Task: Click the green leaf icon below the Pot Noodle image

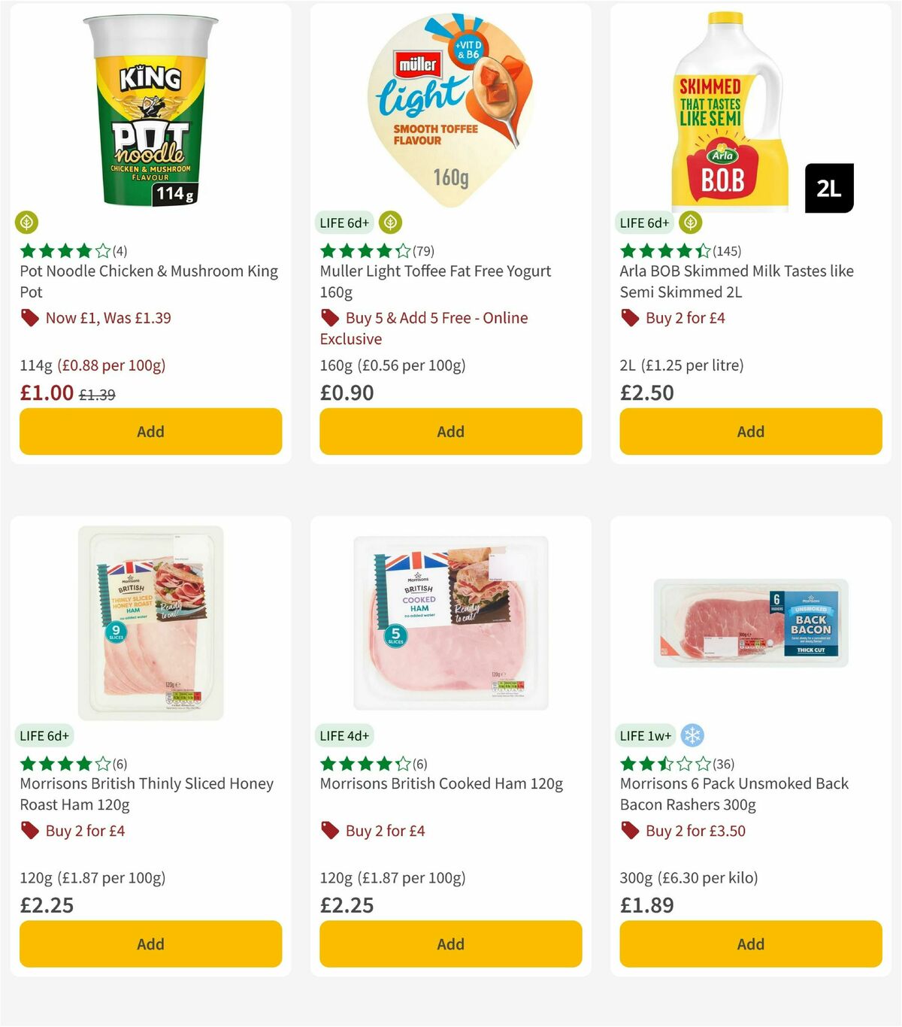Action: (x=27, y=223)
